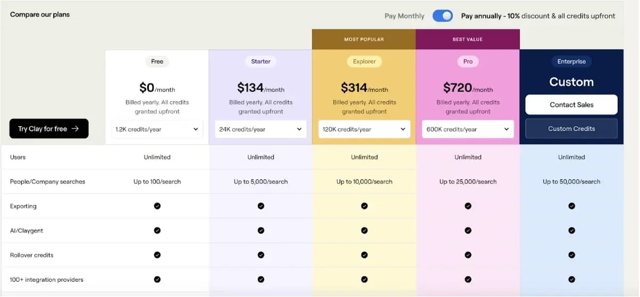Select the Free plan label

click(x=157, y=62)
